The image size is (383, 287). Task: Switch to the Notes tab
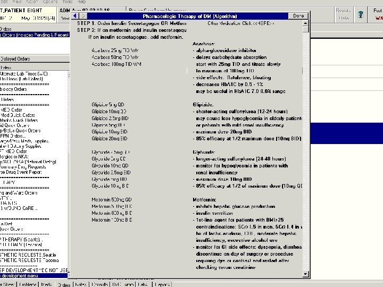click(81, 284)
